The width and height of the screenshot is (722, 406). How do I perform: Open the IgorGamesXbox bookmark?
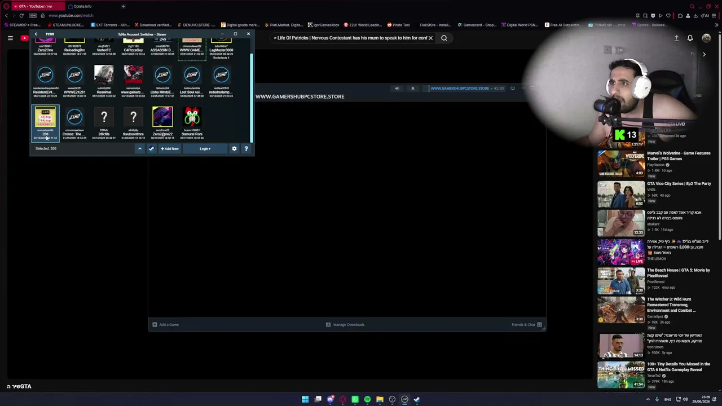click(x=324, y=25)
